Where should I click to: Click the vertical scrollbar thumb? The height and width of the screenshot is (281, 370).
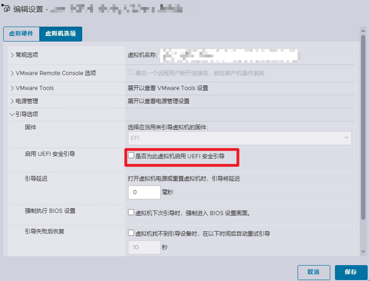[x=363, y=126]
